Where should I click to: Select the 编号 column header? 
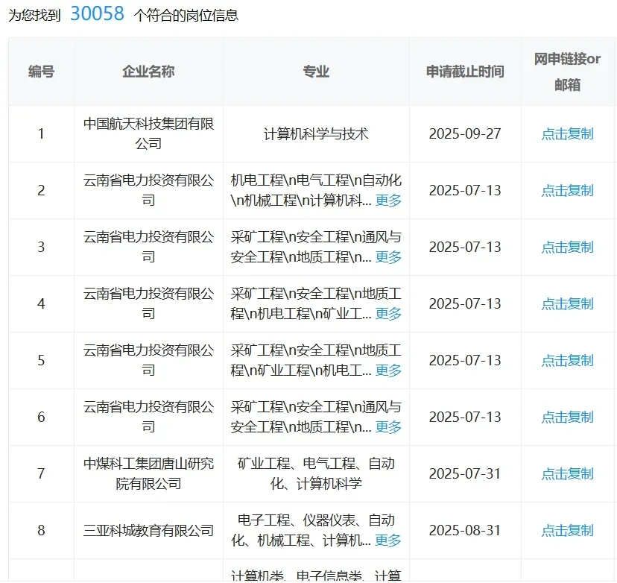pos(41,72)
